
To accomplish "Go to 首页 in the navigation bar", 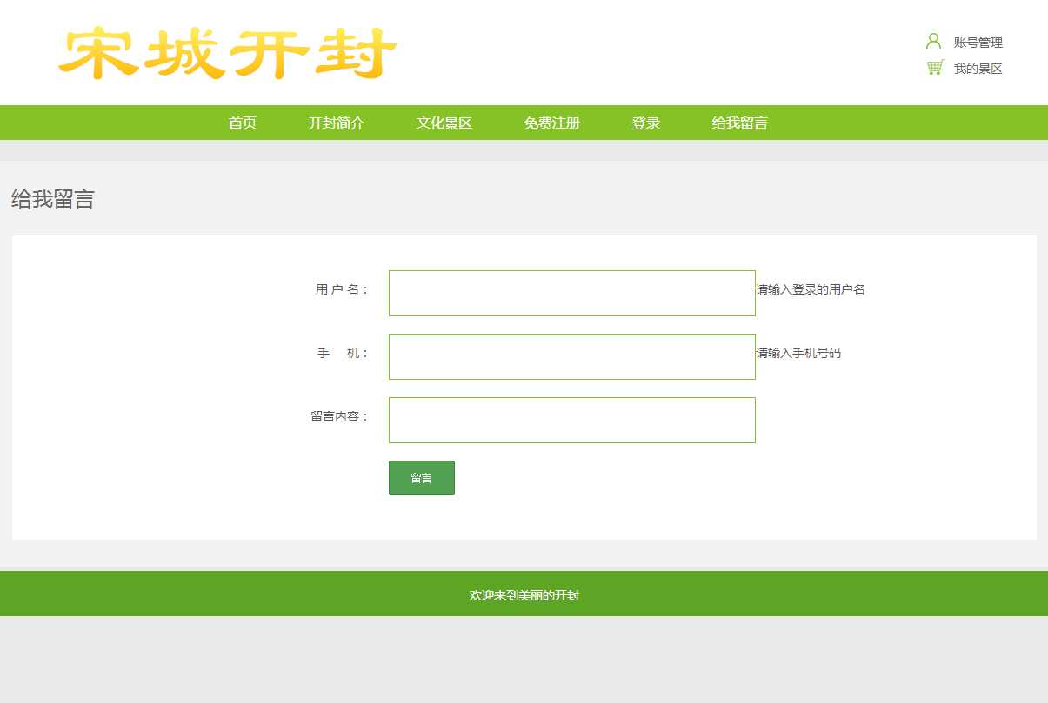I will (243, 123).
